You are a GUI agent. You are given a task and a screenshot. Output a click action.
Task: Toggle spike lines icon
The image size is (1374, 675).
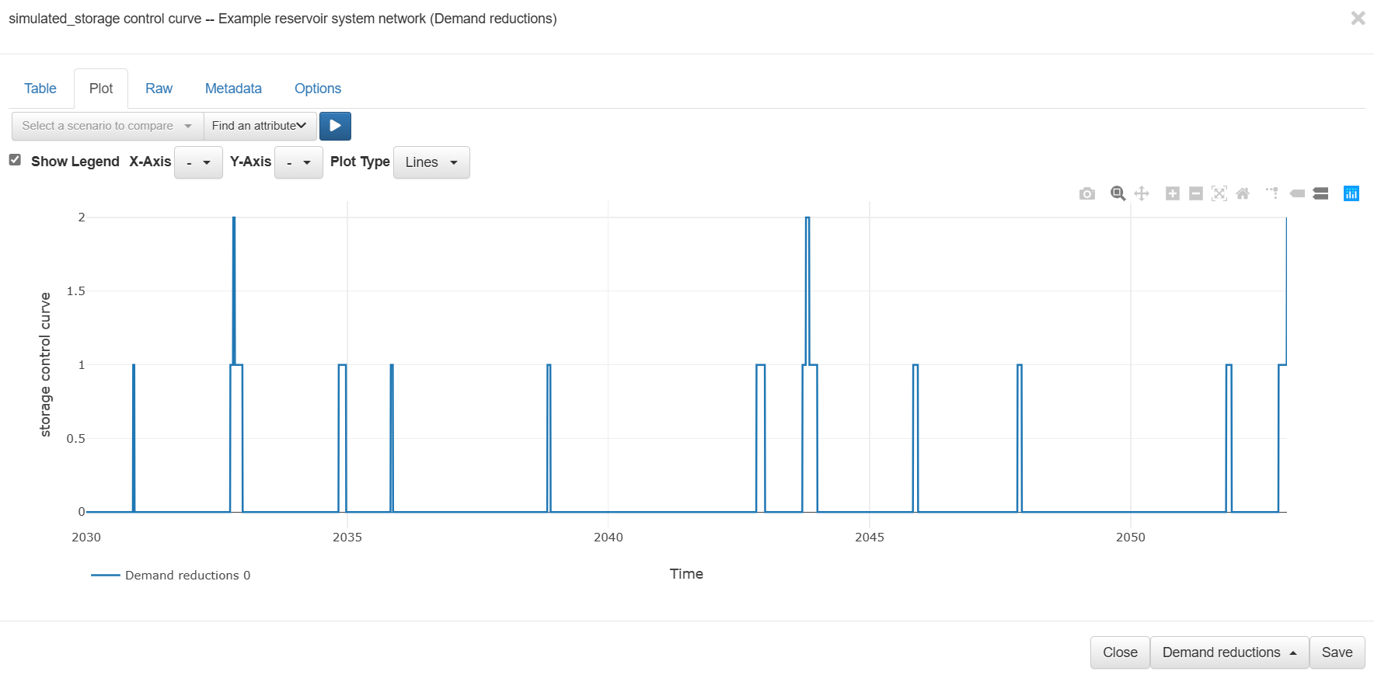pyautogui.click(x=1272, y=193)
